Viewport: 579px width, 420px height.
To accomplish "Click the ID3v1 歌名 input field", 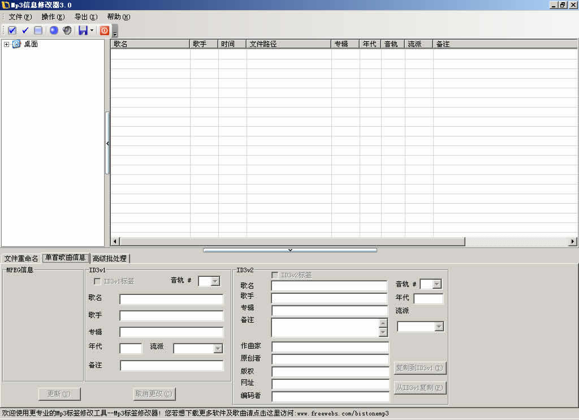I will (171, 299).
